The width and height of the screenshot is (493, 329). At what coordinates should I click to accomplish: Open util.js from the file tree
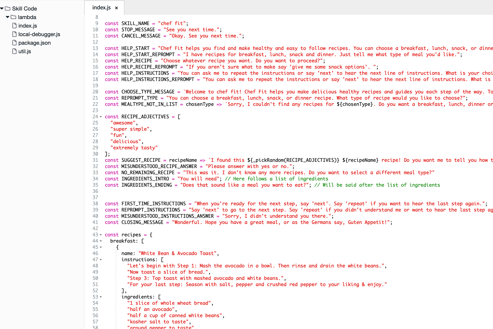tap(25, 51)
